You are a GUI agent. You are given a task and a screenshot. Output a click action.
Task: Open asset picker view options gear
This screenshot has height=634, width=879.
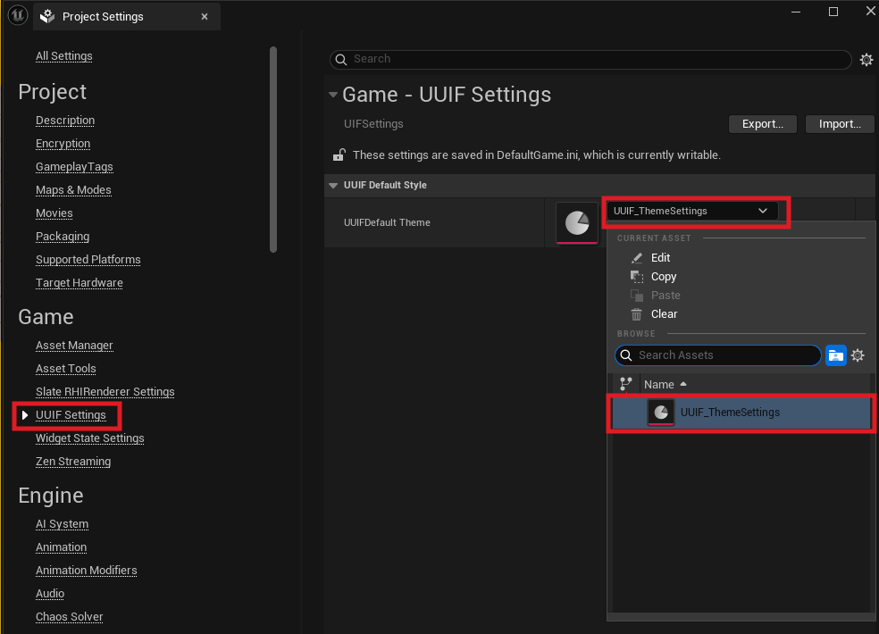[858, 355]
